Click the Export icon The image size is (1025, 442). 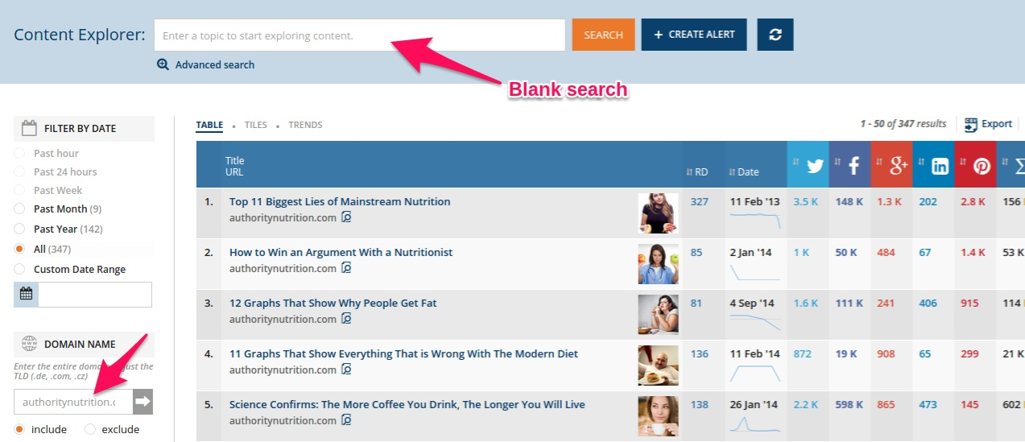point(971,124)
